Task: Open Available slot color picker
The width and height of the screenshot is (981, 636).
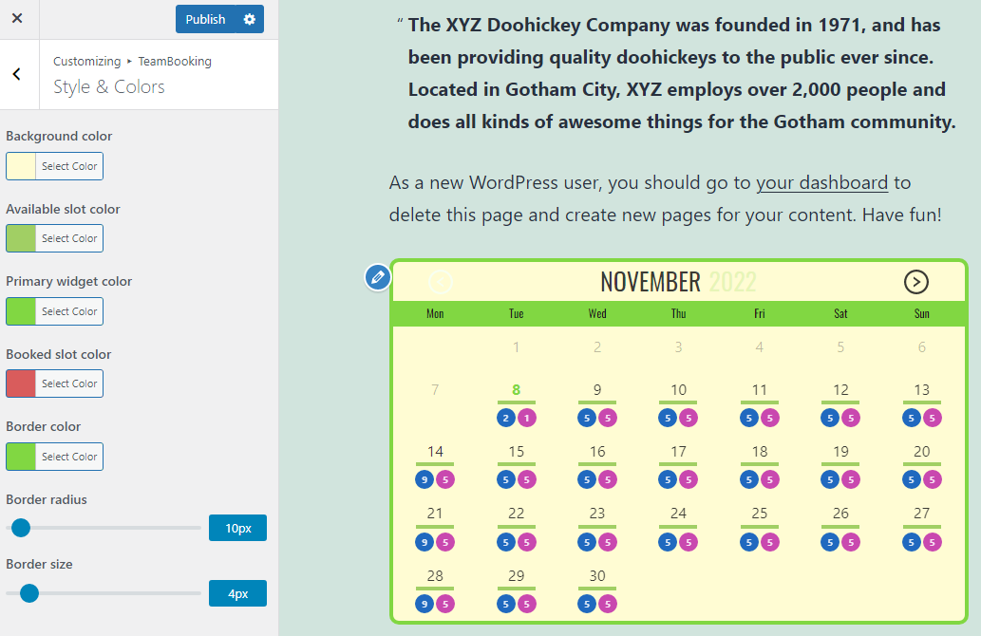Action: tap(54, 238)
